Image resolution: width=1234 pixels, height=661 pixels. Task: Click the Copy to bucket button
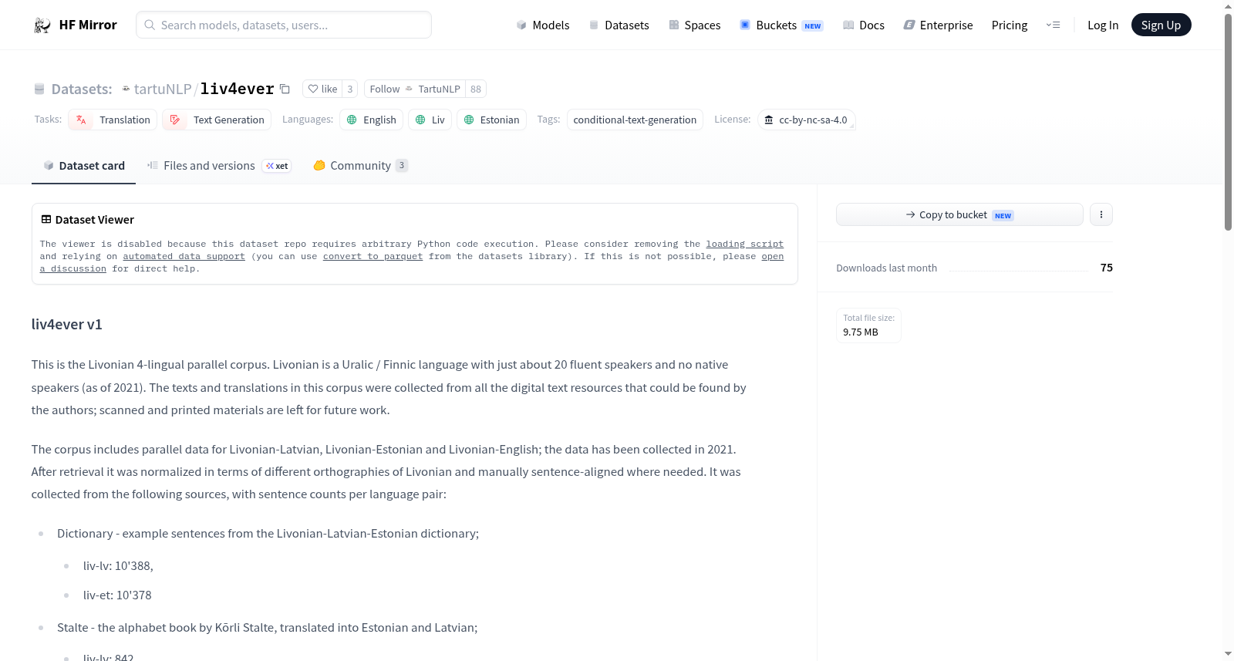tap(959, 214)
